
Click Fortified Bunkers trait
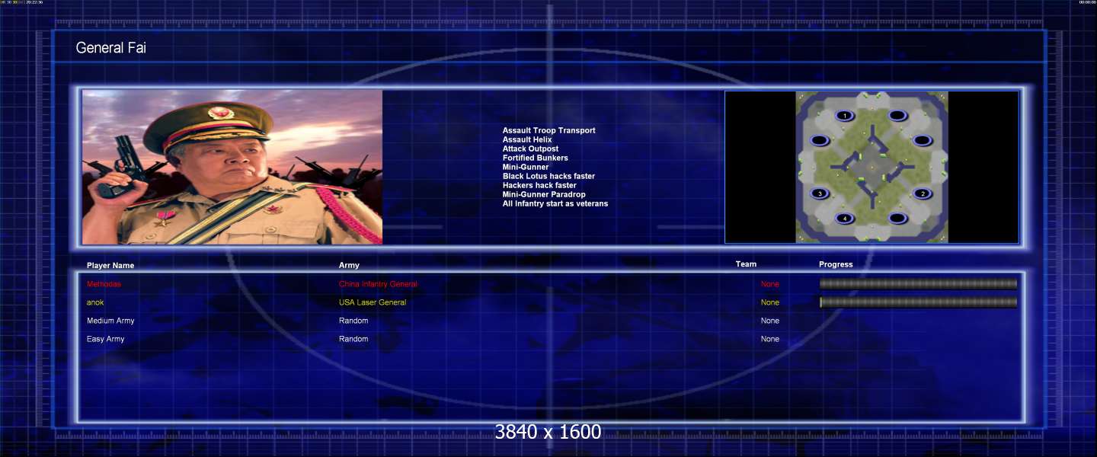click(x=536, y=158)
